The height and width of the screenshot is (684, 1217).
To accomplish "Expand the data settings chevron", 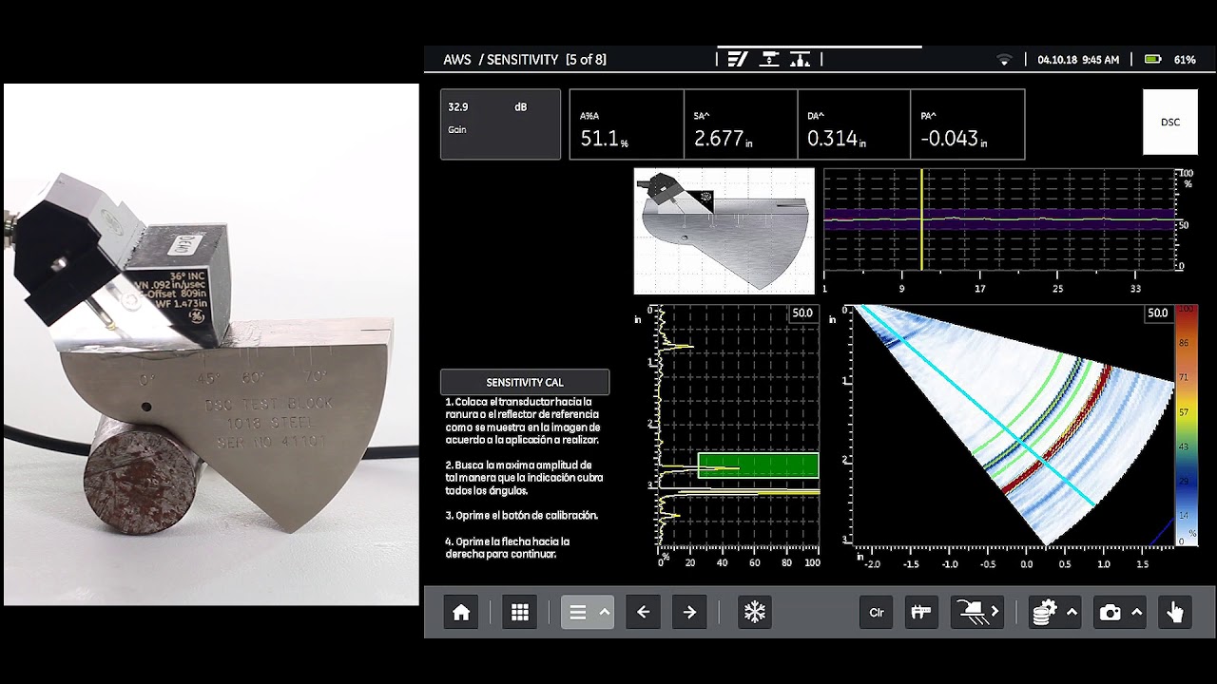I will pos(1072,613).
